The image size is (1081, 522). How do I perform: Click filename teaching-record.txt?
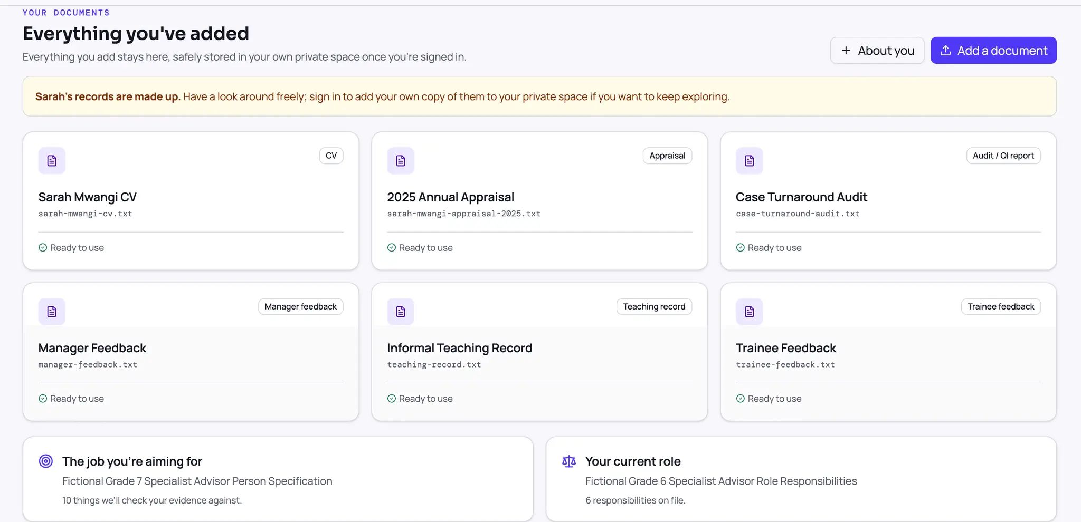tap(434, 365)
